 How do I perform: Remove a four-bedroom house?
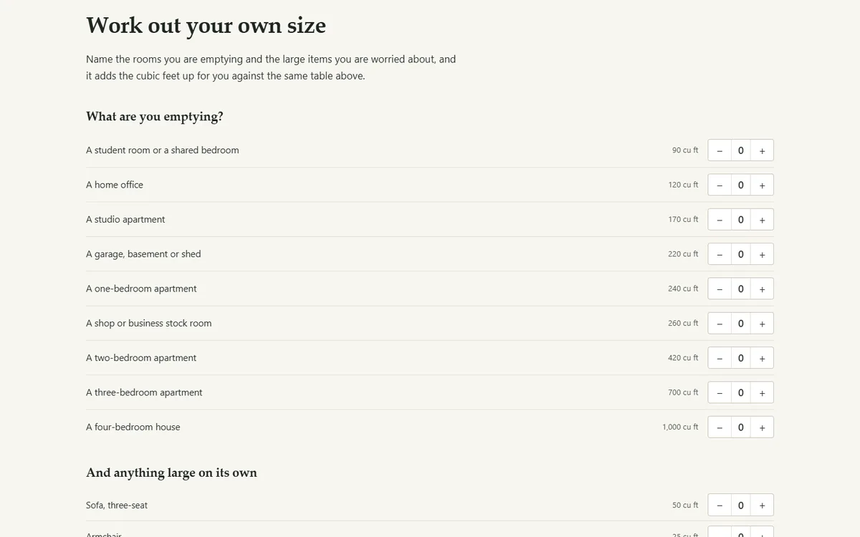pos(720,427)
